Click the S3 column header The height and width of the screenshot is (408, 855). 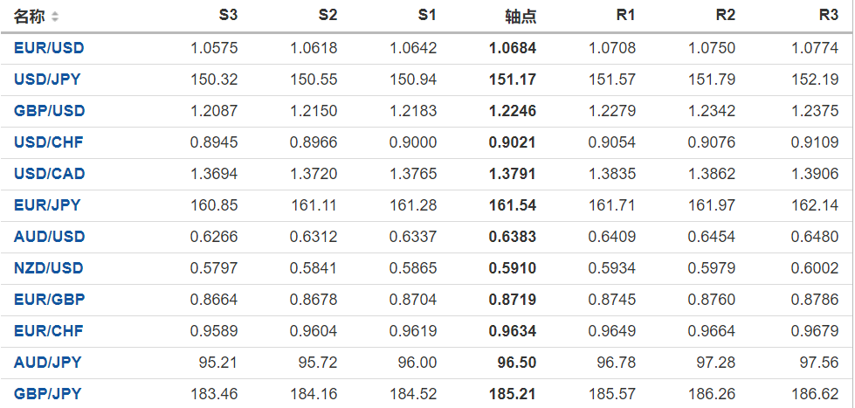tap(228, 16)
